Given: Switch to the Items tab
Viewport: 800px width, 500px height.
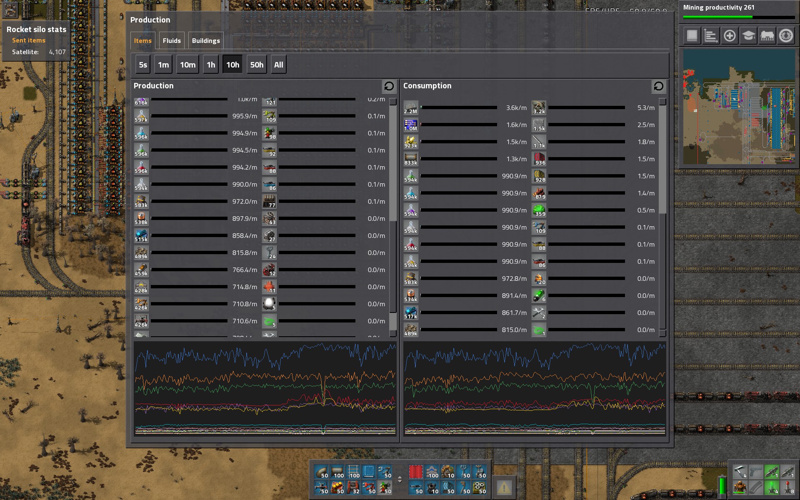Looking at the screenshot, I should point(142,41).
